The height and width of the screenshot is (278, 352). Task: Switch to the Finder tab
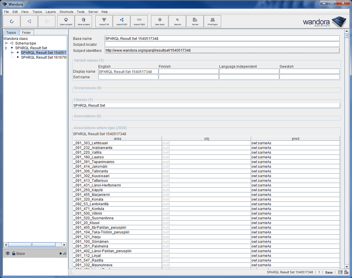[26, 32]
